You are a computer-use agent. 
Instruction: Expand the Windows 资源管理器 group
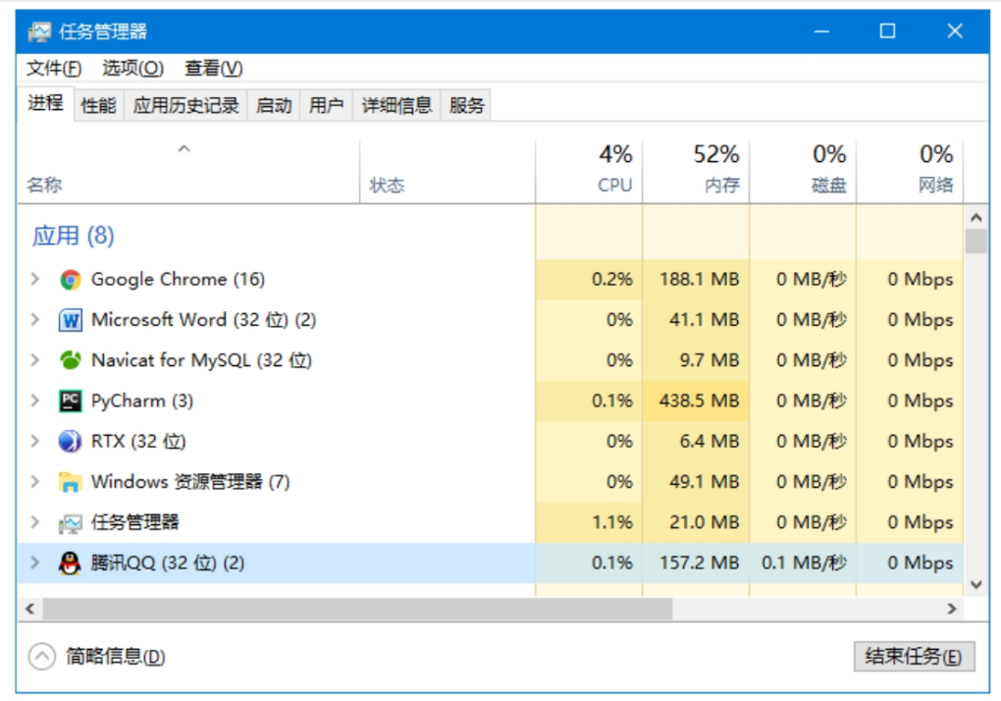[x=35, y=482]
